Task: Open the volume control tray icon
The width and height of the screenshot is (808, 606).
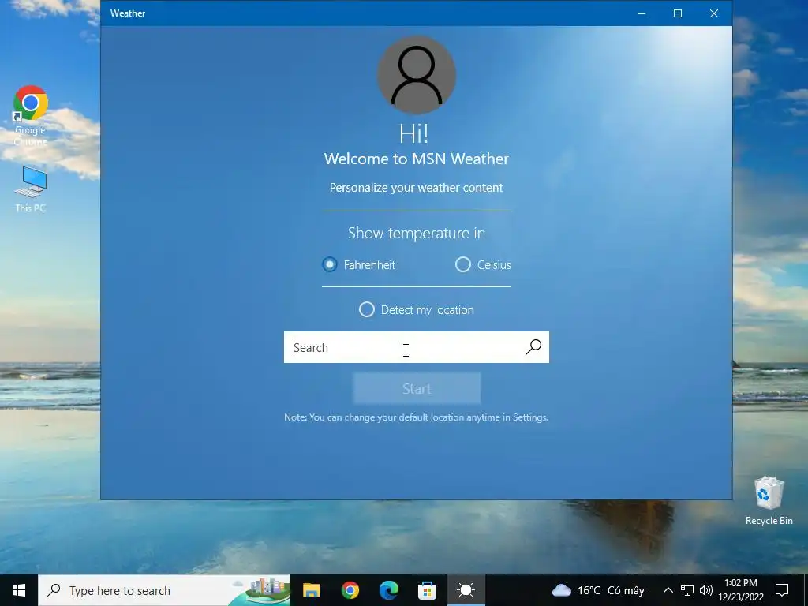Action: pos(706,590)
